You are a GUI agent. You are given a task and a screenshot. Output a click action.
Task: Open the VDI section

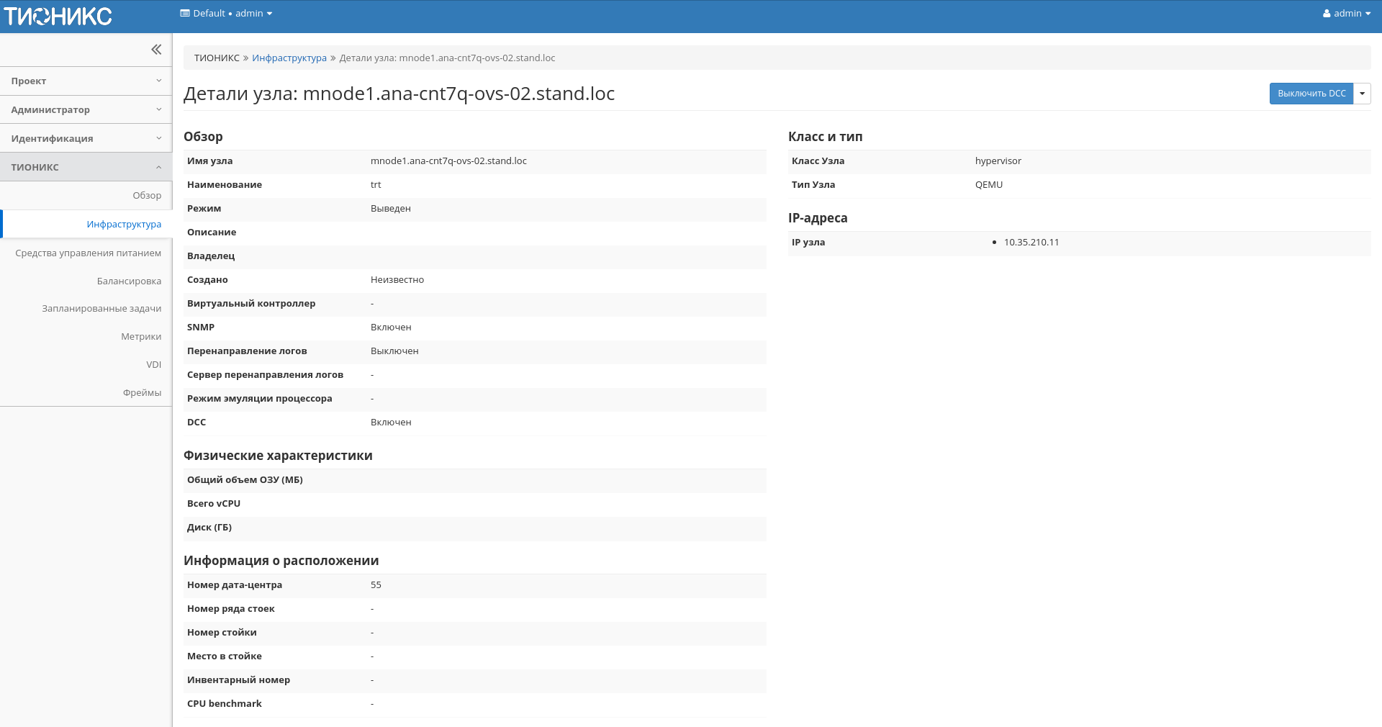click(153, 365)
